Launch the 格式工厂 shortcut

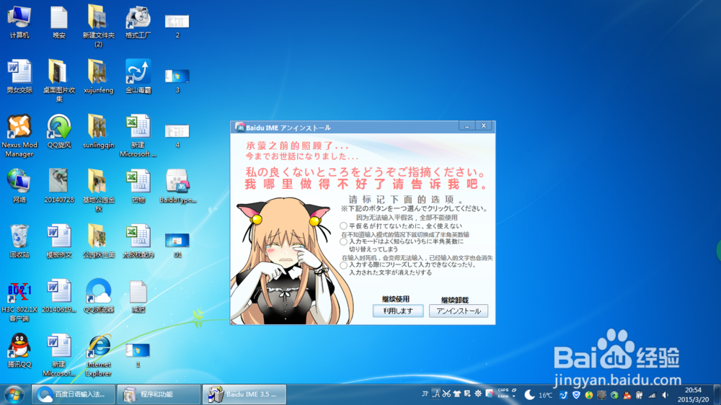[138, 22]
